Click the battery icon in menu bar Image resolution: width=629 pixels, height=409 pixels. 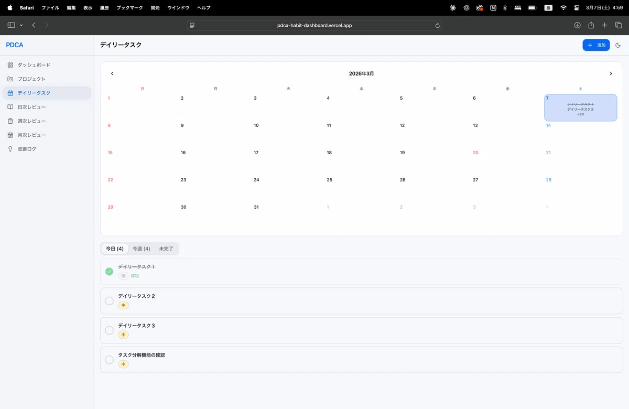pos(533,8)
